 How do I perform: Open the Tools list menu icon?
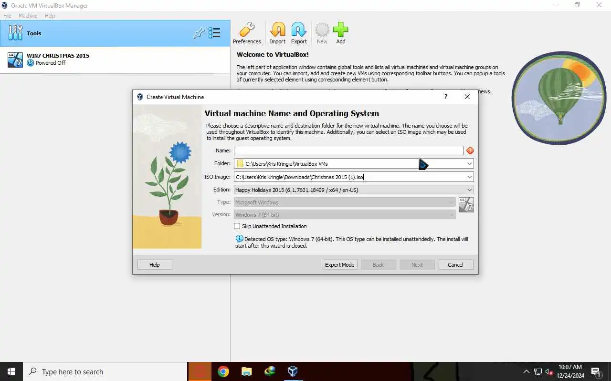pos(214,33)
